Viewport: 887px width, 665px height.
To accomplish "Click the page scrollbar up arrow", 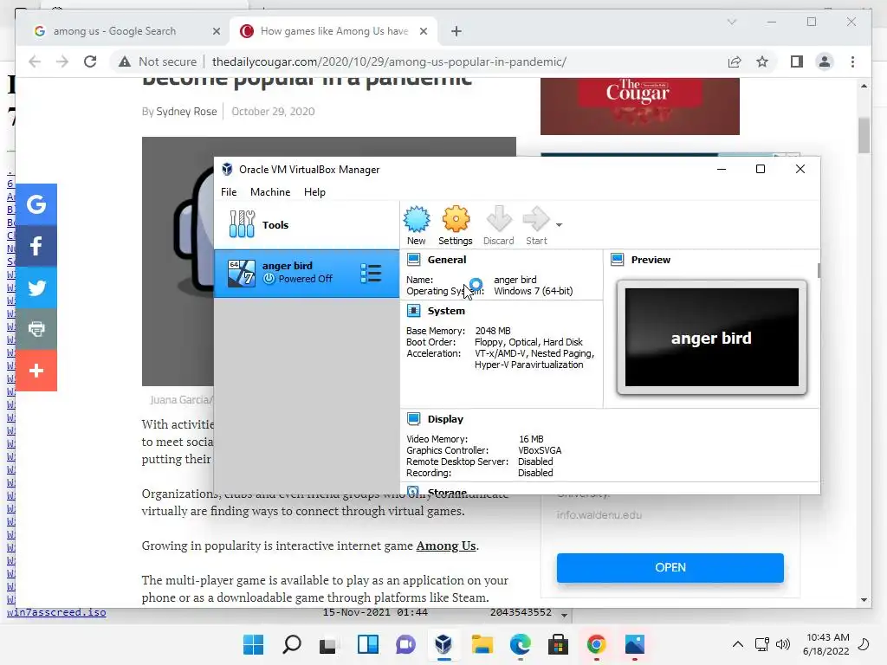I will (864, 86).
